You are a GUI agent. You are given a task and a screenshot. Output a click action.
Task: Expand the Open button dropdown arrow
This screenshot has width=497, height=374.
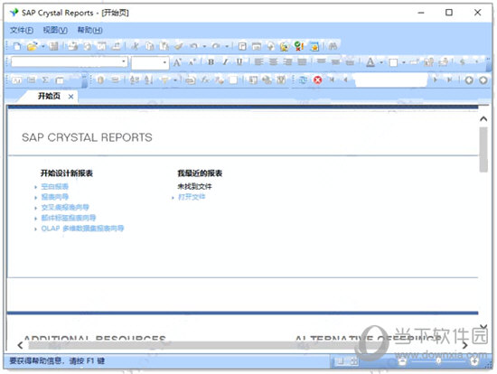point(43,47)
